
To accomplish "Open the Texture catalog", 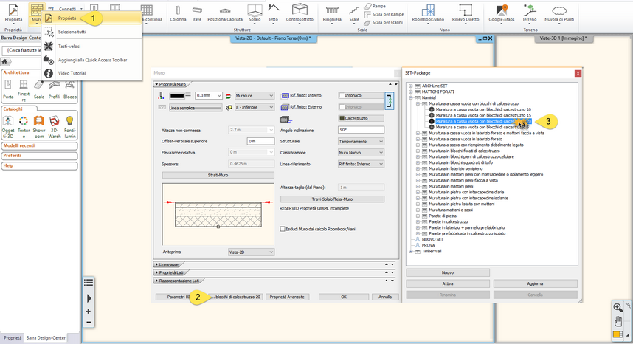I will (24, 127).
